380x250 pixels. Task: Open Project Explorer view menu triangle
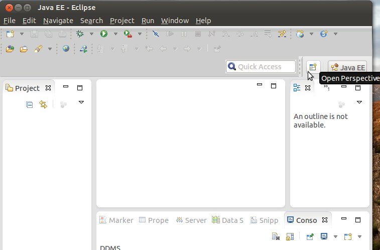pyautogui.click(x=81, y=102)
